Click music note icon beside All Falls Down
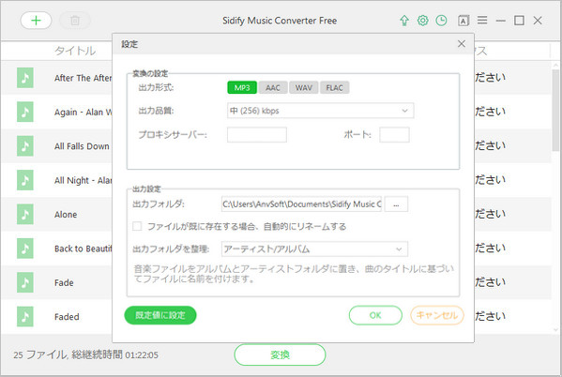The width and height of the screenshot is (562, 377). [25, 146]
